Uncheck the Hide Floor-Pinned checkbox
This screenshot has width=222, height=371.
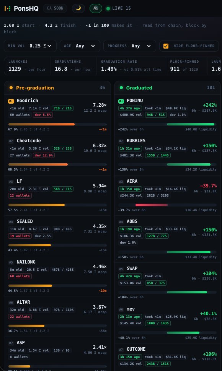coord(166,46)
